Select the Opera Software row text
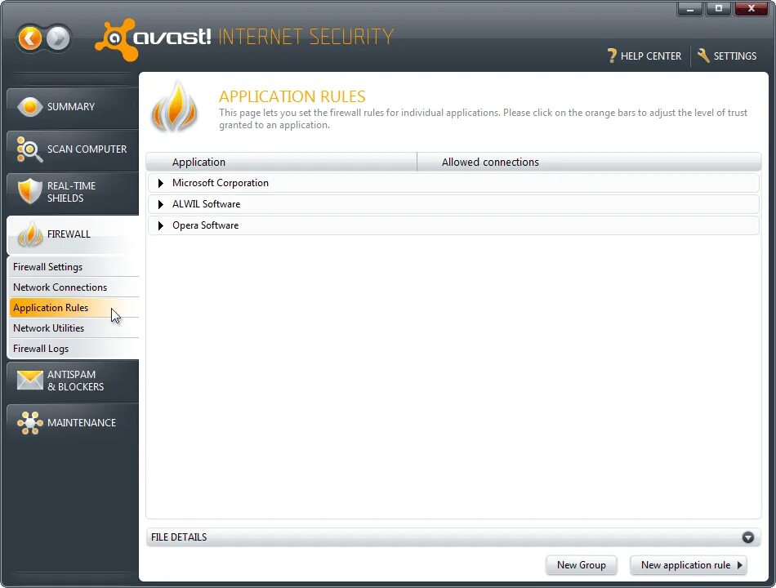The height and width of the screenshot is (588, 776). pos(205,225)
